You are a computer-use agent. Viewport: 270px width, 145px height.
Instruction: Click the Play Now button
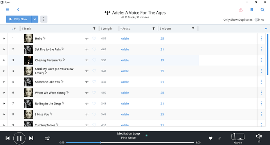click(18, 19)
